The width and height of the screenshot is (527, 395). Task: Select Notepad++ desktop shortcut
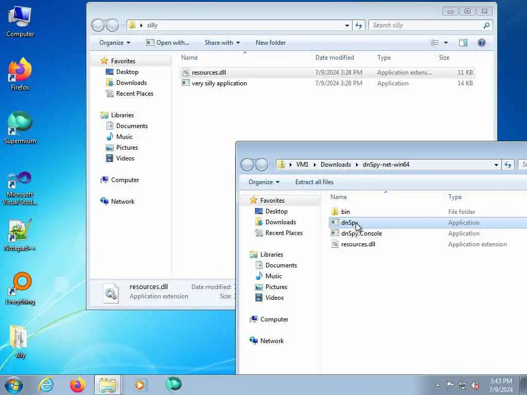point(20,235)
